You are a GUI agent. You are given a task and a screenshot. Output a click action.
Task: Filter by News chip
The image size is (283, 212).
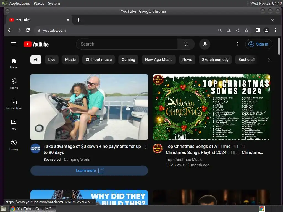pyautogui.click(x=187, y=60)
